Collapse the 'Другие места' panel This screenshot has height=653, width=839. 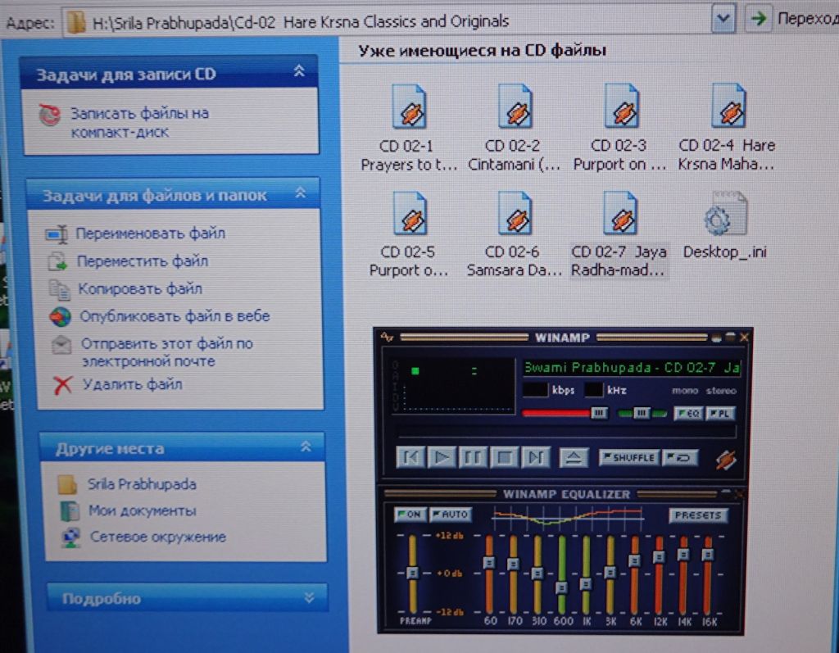click(306, 447)
